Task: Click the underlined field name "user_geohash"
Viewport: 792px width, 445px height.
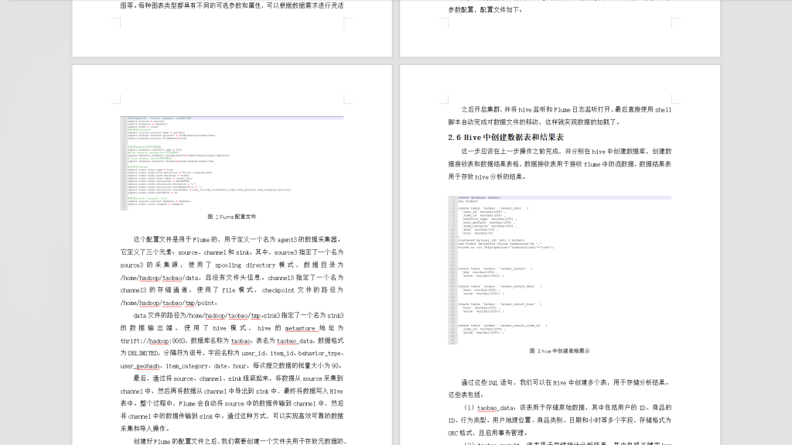Action: [141, 365]
